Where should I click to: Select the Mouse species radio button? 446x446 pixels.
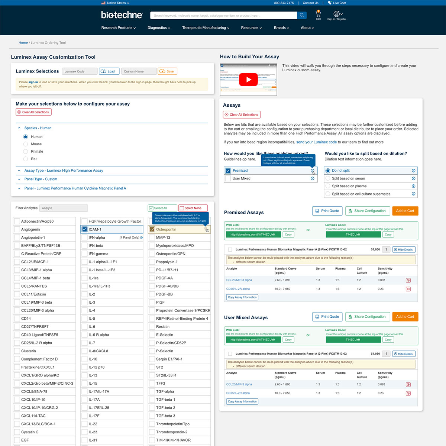point(26,144)
